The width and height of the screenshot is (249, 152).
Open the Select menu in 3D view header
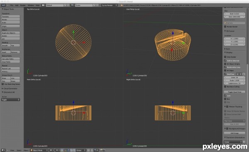19,150
